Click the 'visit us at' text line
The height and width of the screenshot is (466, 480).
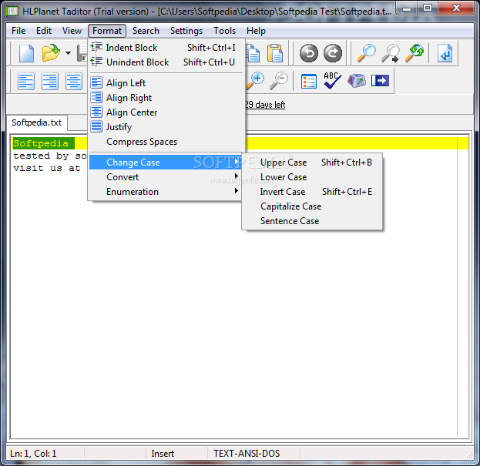click(x=47, y=168)
